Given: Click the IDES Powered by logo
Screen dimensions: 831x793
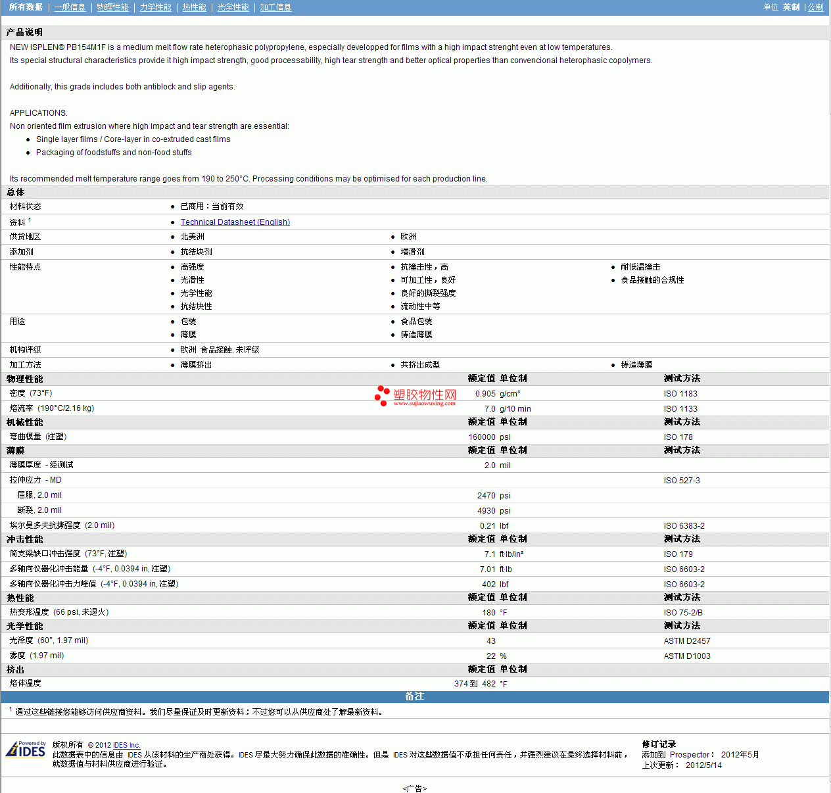Looking at the screenshot, I should 26,750.
